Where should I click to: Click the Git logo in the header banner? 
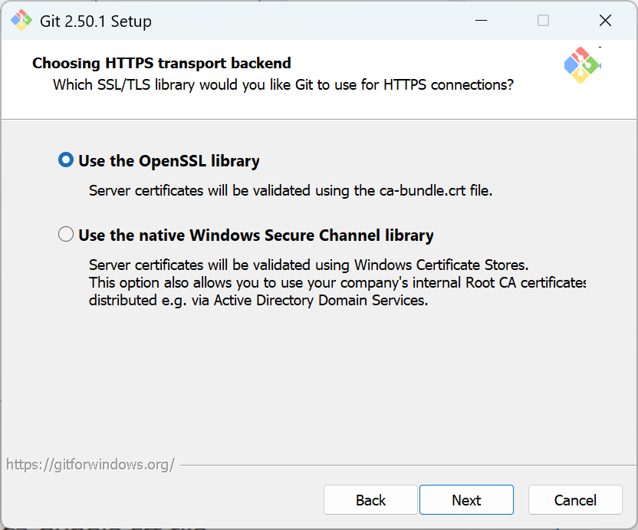tap(582, 65)
